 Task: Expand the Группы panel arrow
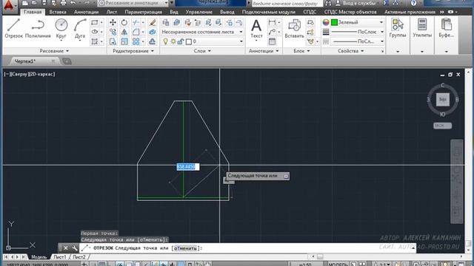tap(398, 52)
